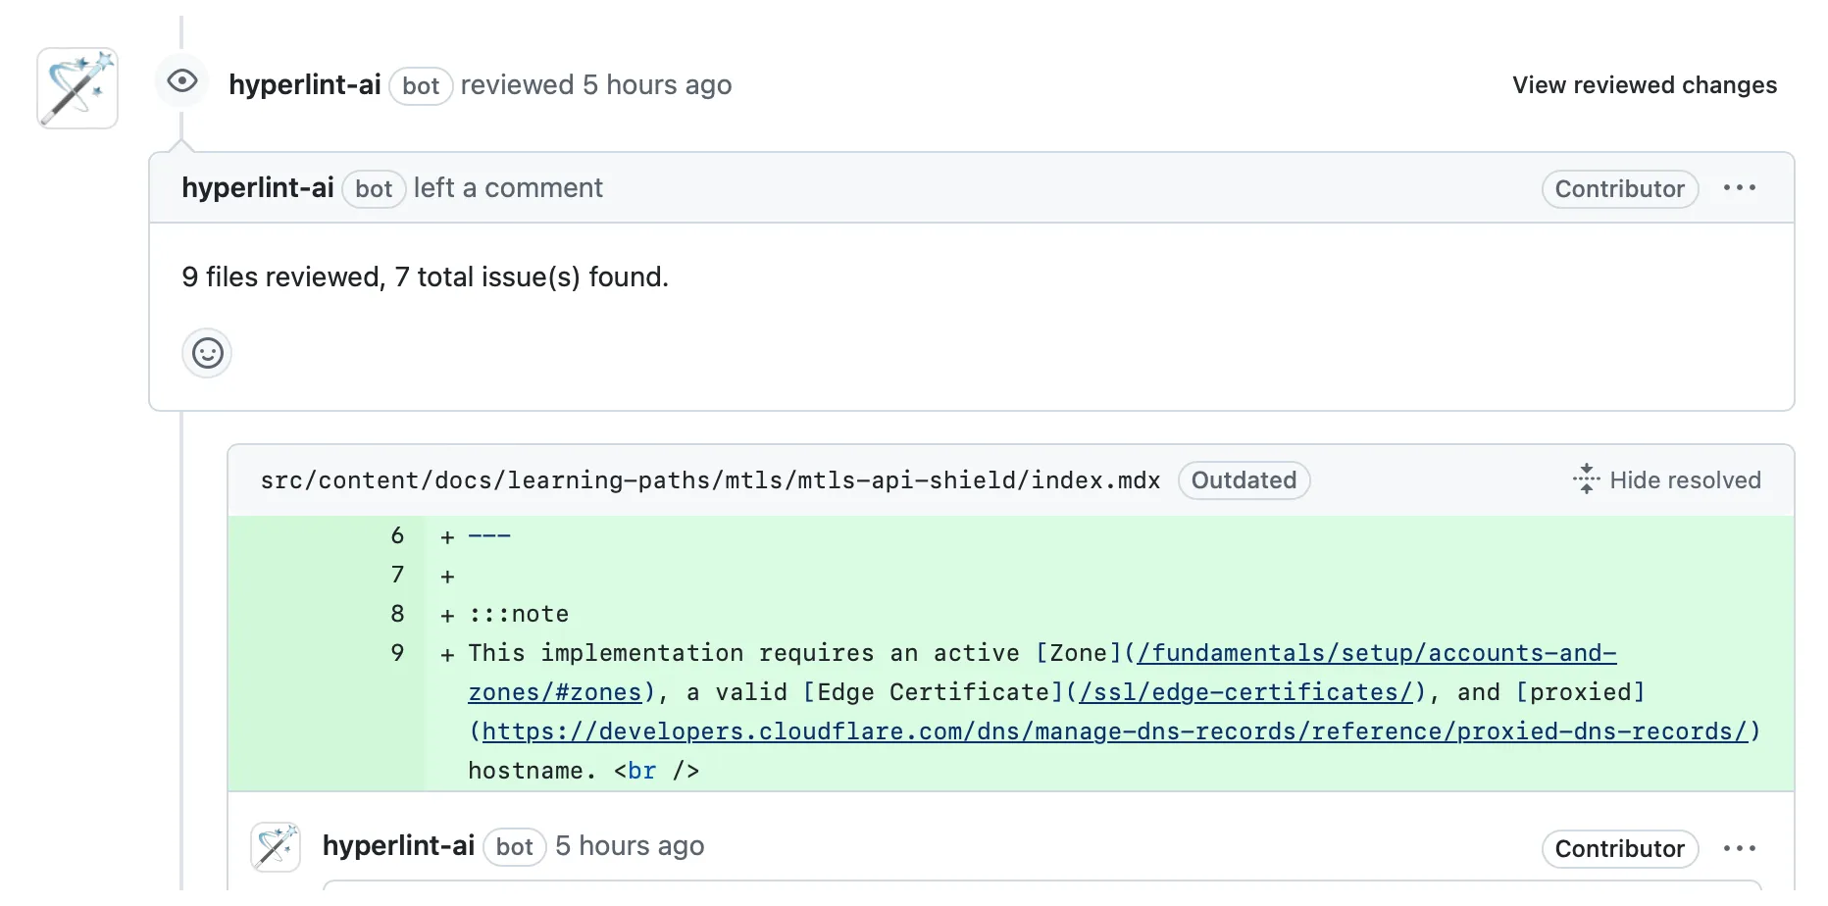Click the Outdated label on the file header
This screenshot has width=1828, height=906.
1244,480
